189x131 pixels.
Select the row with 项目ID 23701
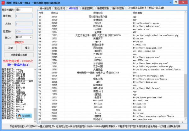(x=111, y=98)
